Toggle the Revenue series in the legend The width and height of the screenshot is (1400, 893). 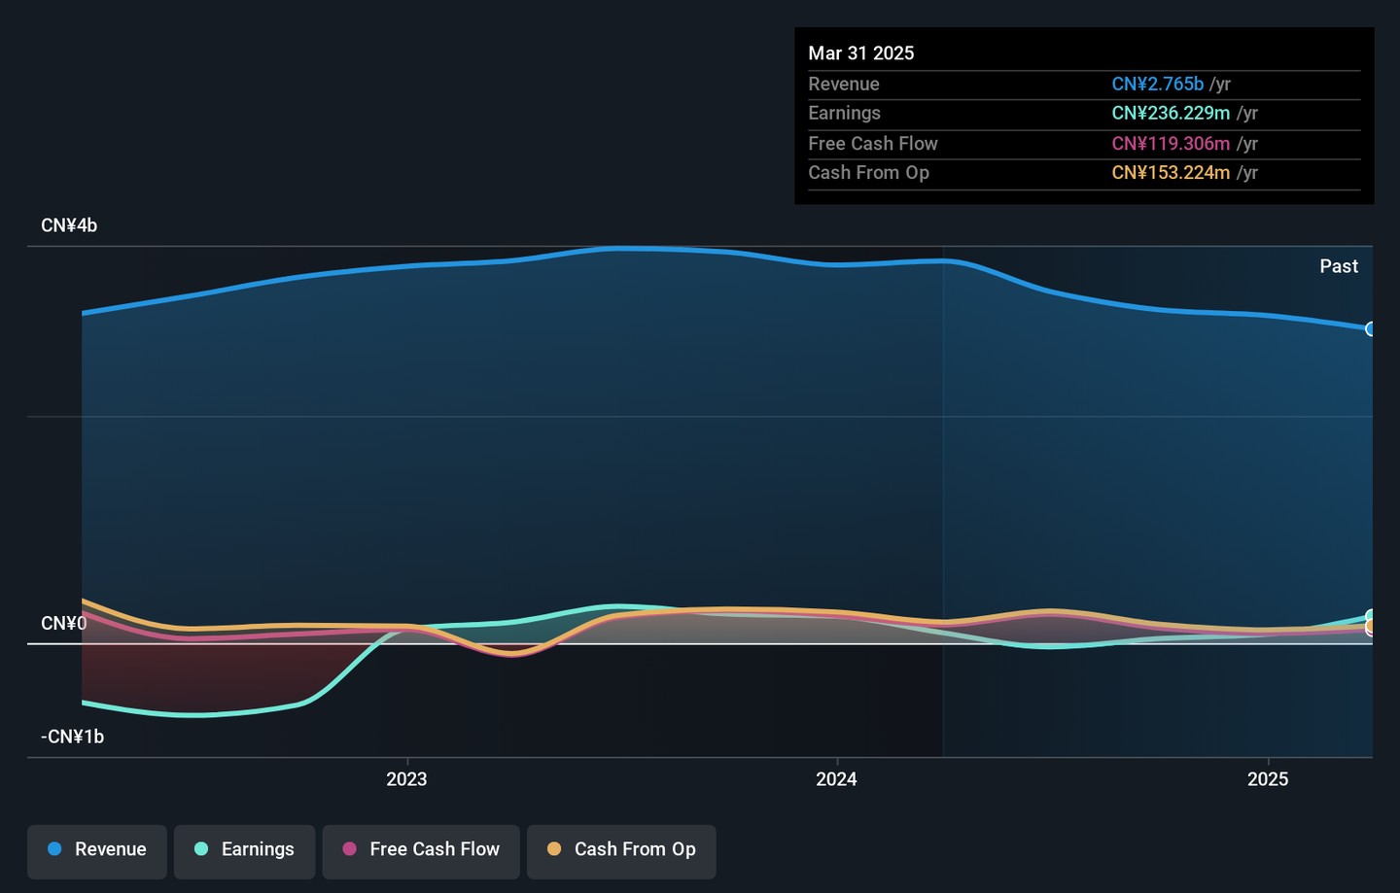point(97,850)
